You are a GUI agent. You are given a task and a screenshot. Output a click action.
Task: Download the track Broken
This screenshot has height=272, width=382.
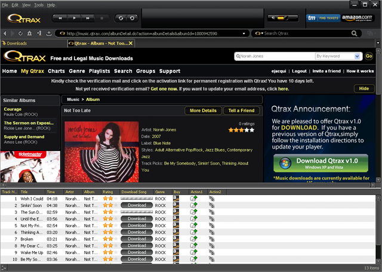pyautogui.click(x=137, y=239)
